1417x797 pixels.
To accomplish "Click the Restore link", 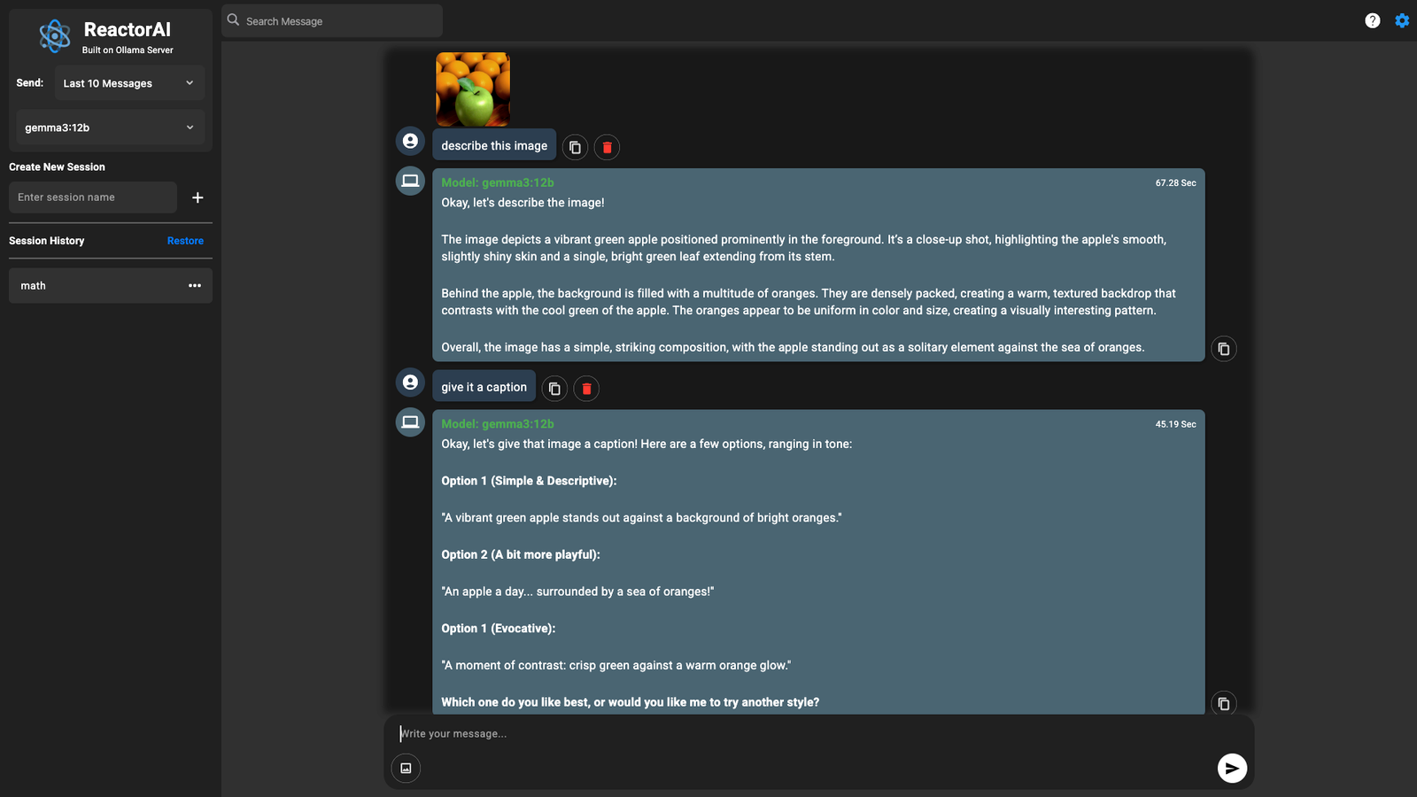I will pyautogui.click(x=185, y=241).
